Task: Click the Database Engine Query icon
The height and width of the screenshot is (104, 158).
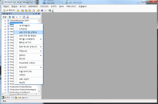Action: point(18,10)
